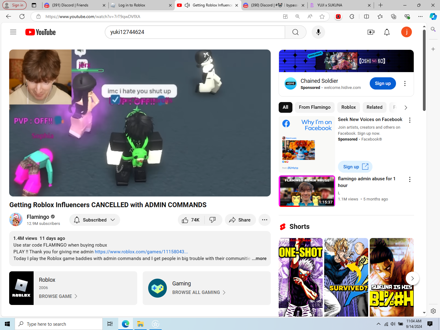Click the browser address bar URL
The height and width of the screenshot is (330, 440).
pos(93,16)
